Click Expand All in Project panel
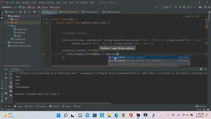Viewport: 211px width, 119px height. tap(25, 12)
